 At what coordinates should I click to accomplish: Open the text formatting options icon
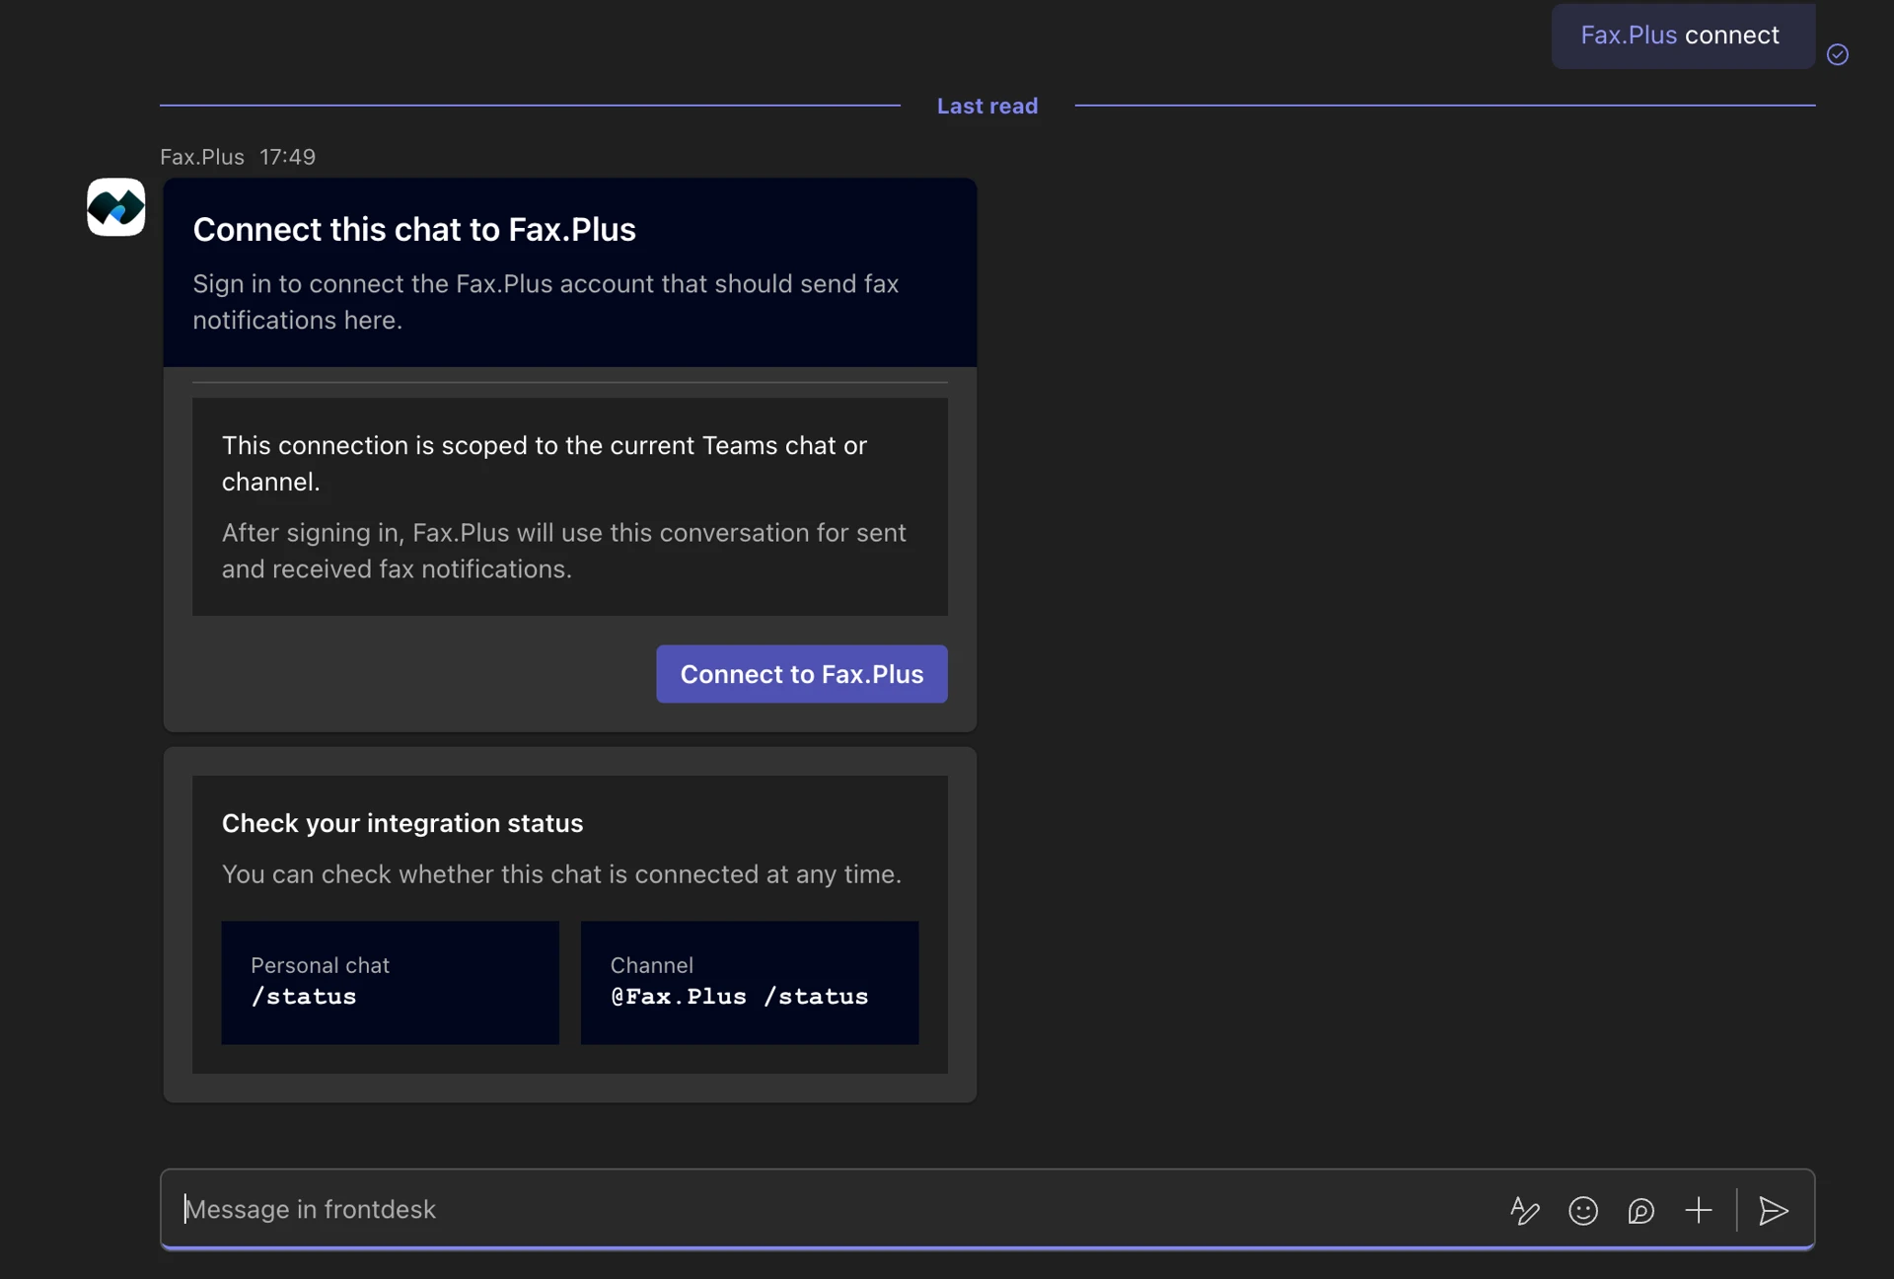point(1525,1210)
